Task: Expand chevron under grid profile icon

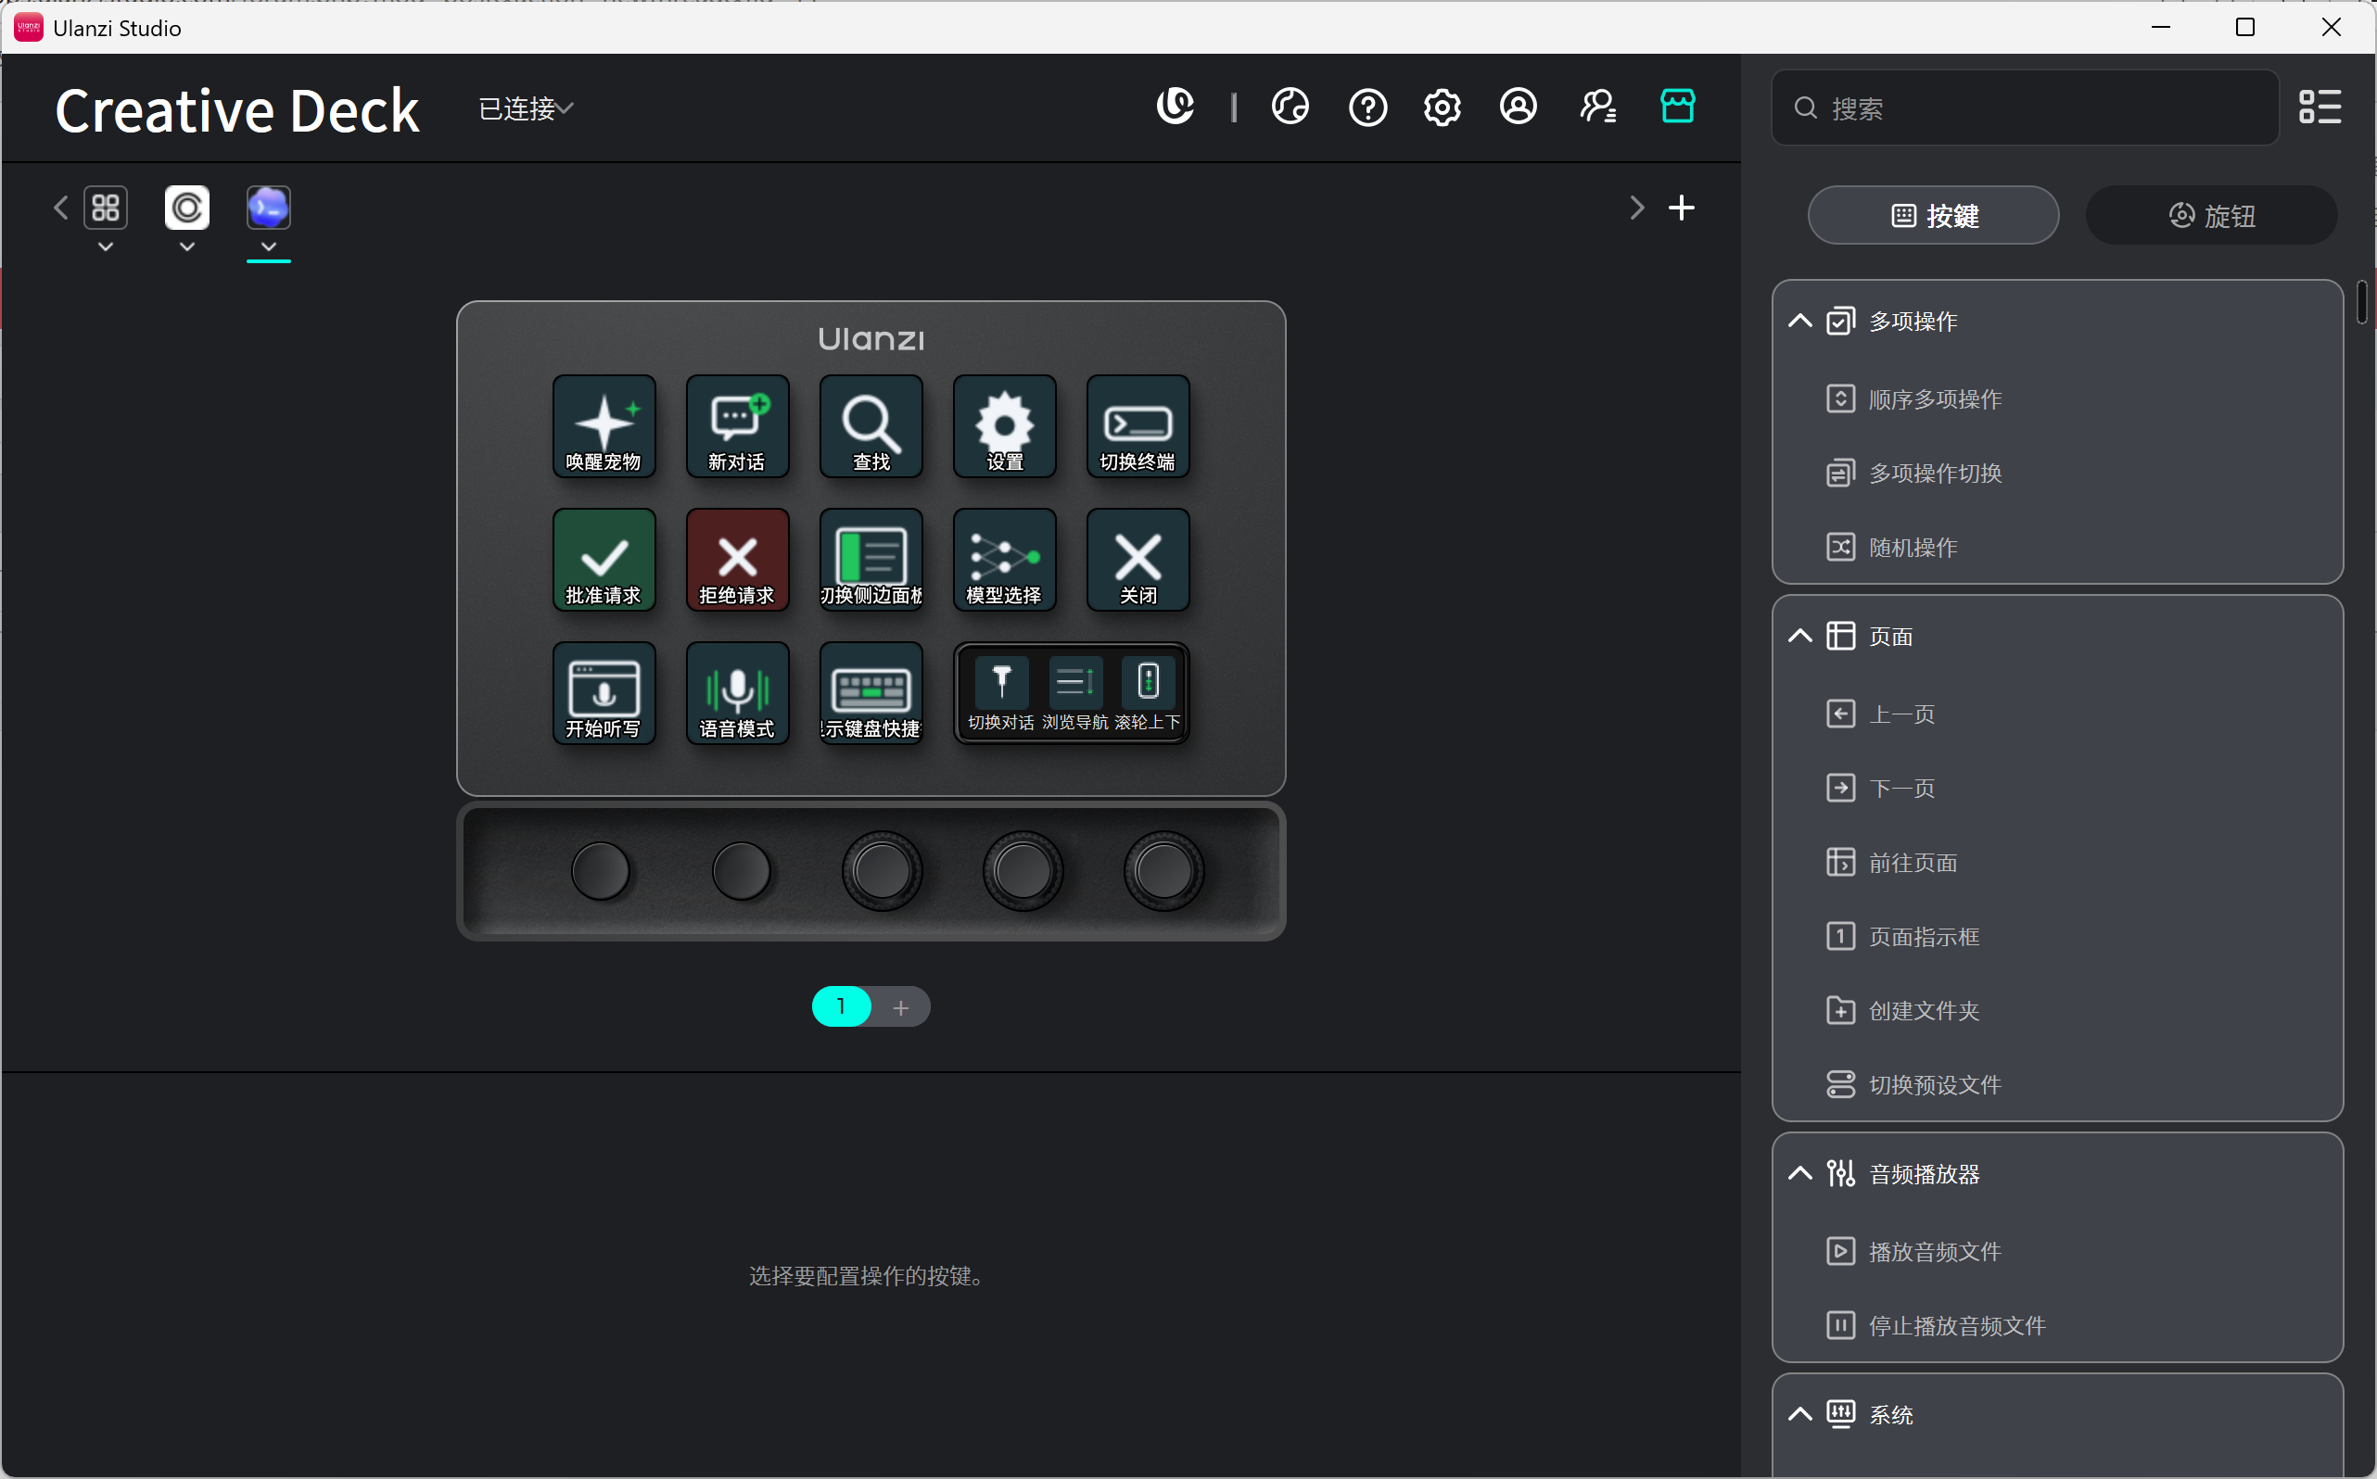Action: tap(106, 246)
